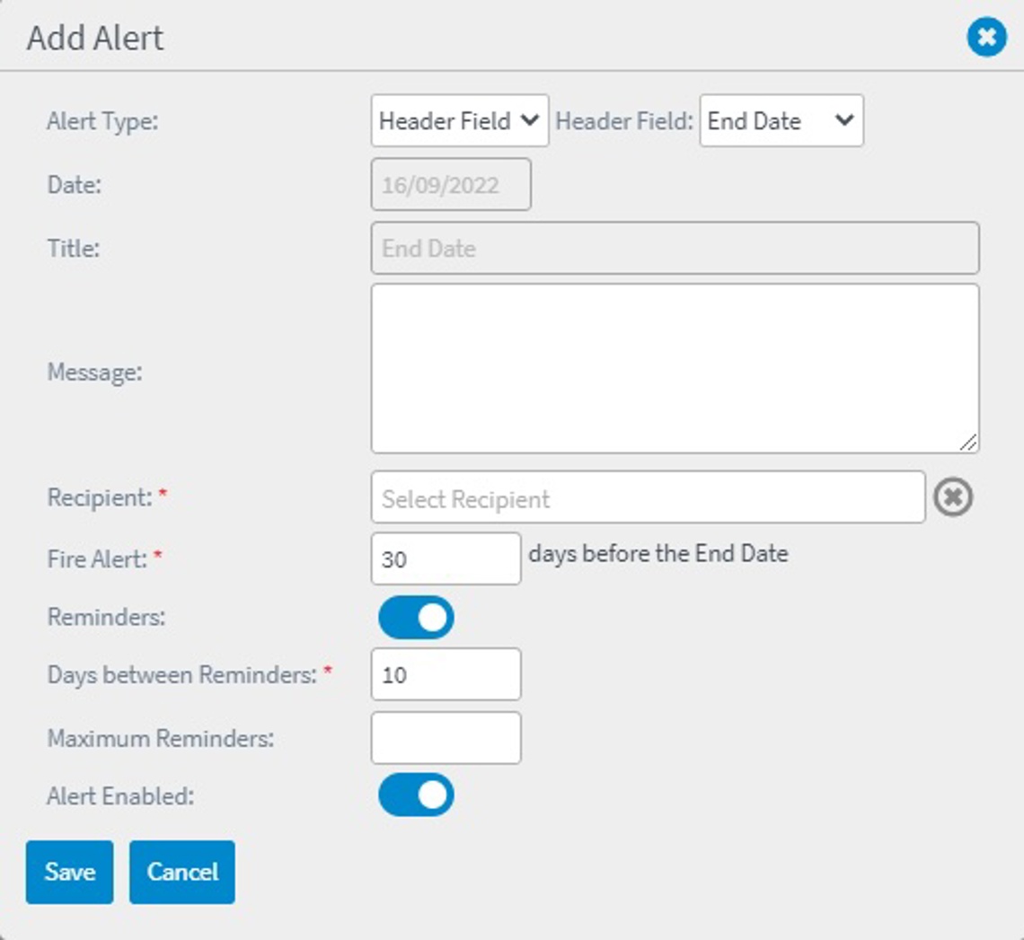1024x940 pixels.
Task: Click the Save button
Action: pos(70,872)
